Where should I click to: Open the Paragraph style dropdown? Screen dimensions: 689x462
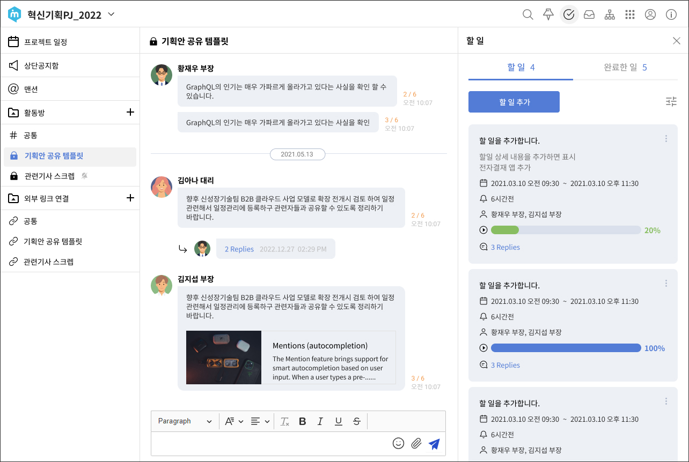[x=185, y=421]
